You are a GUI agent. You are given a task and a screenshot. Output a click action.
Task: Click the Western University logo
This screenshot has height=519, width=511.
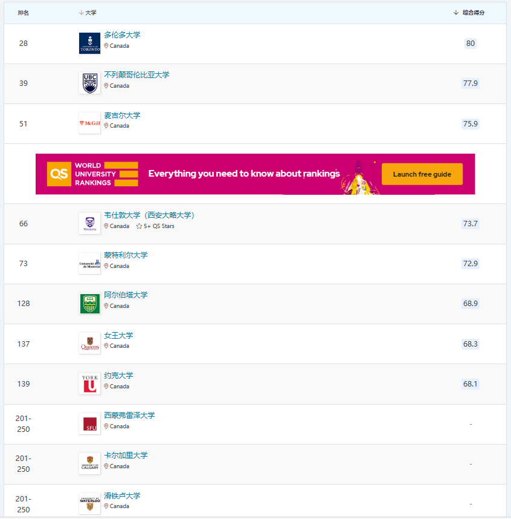(89, 224)
